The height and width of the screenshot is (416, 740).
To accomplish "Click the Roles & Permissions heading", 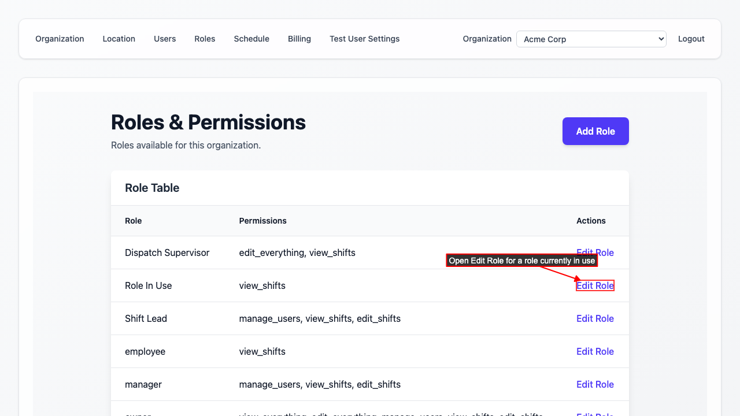I will click(x=208, y=122).
